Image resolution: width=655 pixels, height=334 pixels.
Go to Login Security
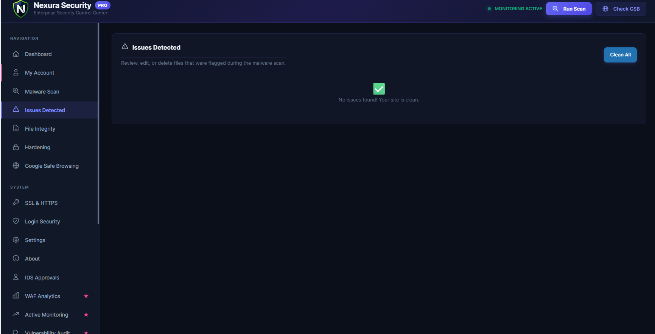point(50,222)
